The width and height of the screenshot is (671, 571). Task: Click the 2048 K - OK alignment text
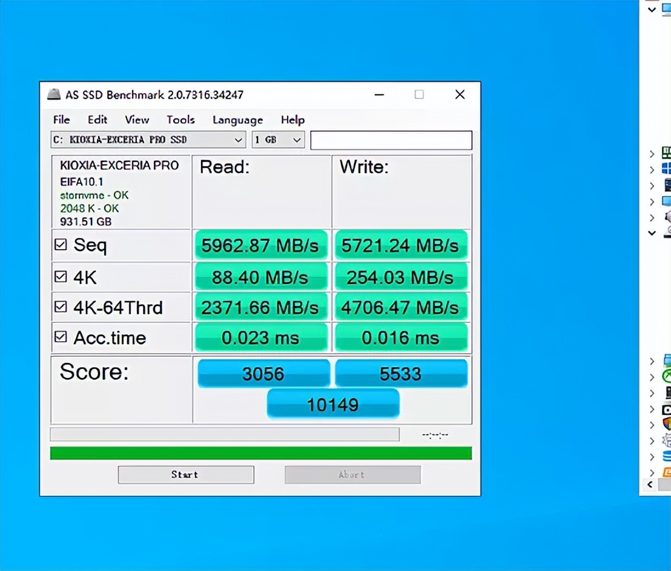pos(89,209)
